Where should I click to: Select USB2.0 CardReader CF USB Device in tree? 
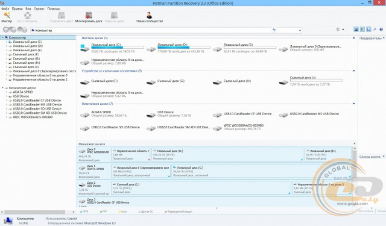point(37,100)
